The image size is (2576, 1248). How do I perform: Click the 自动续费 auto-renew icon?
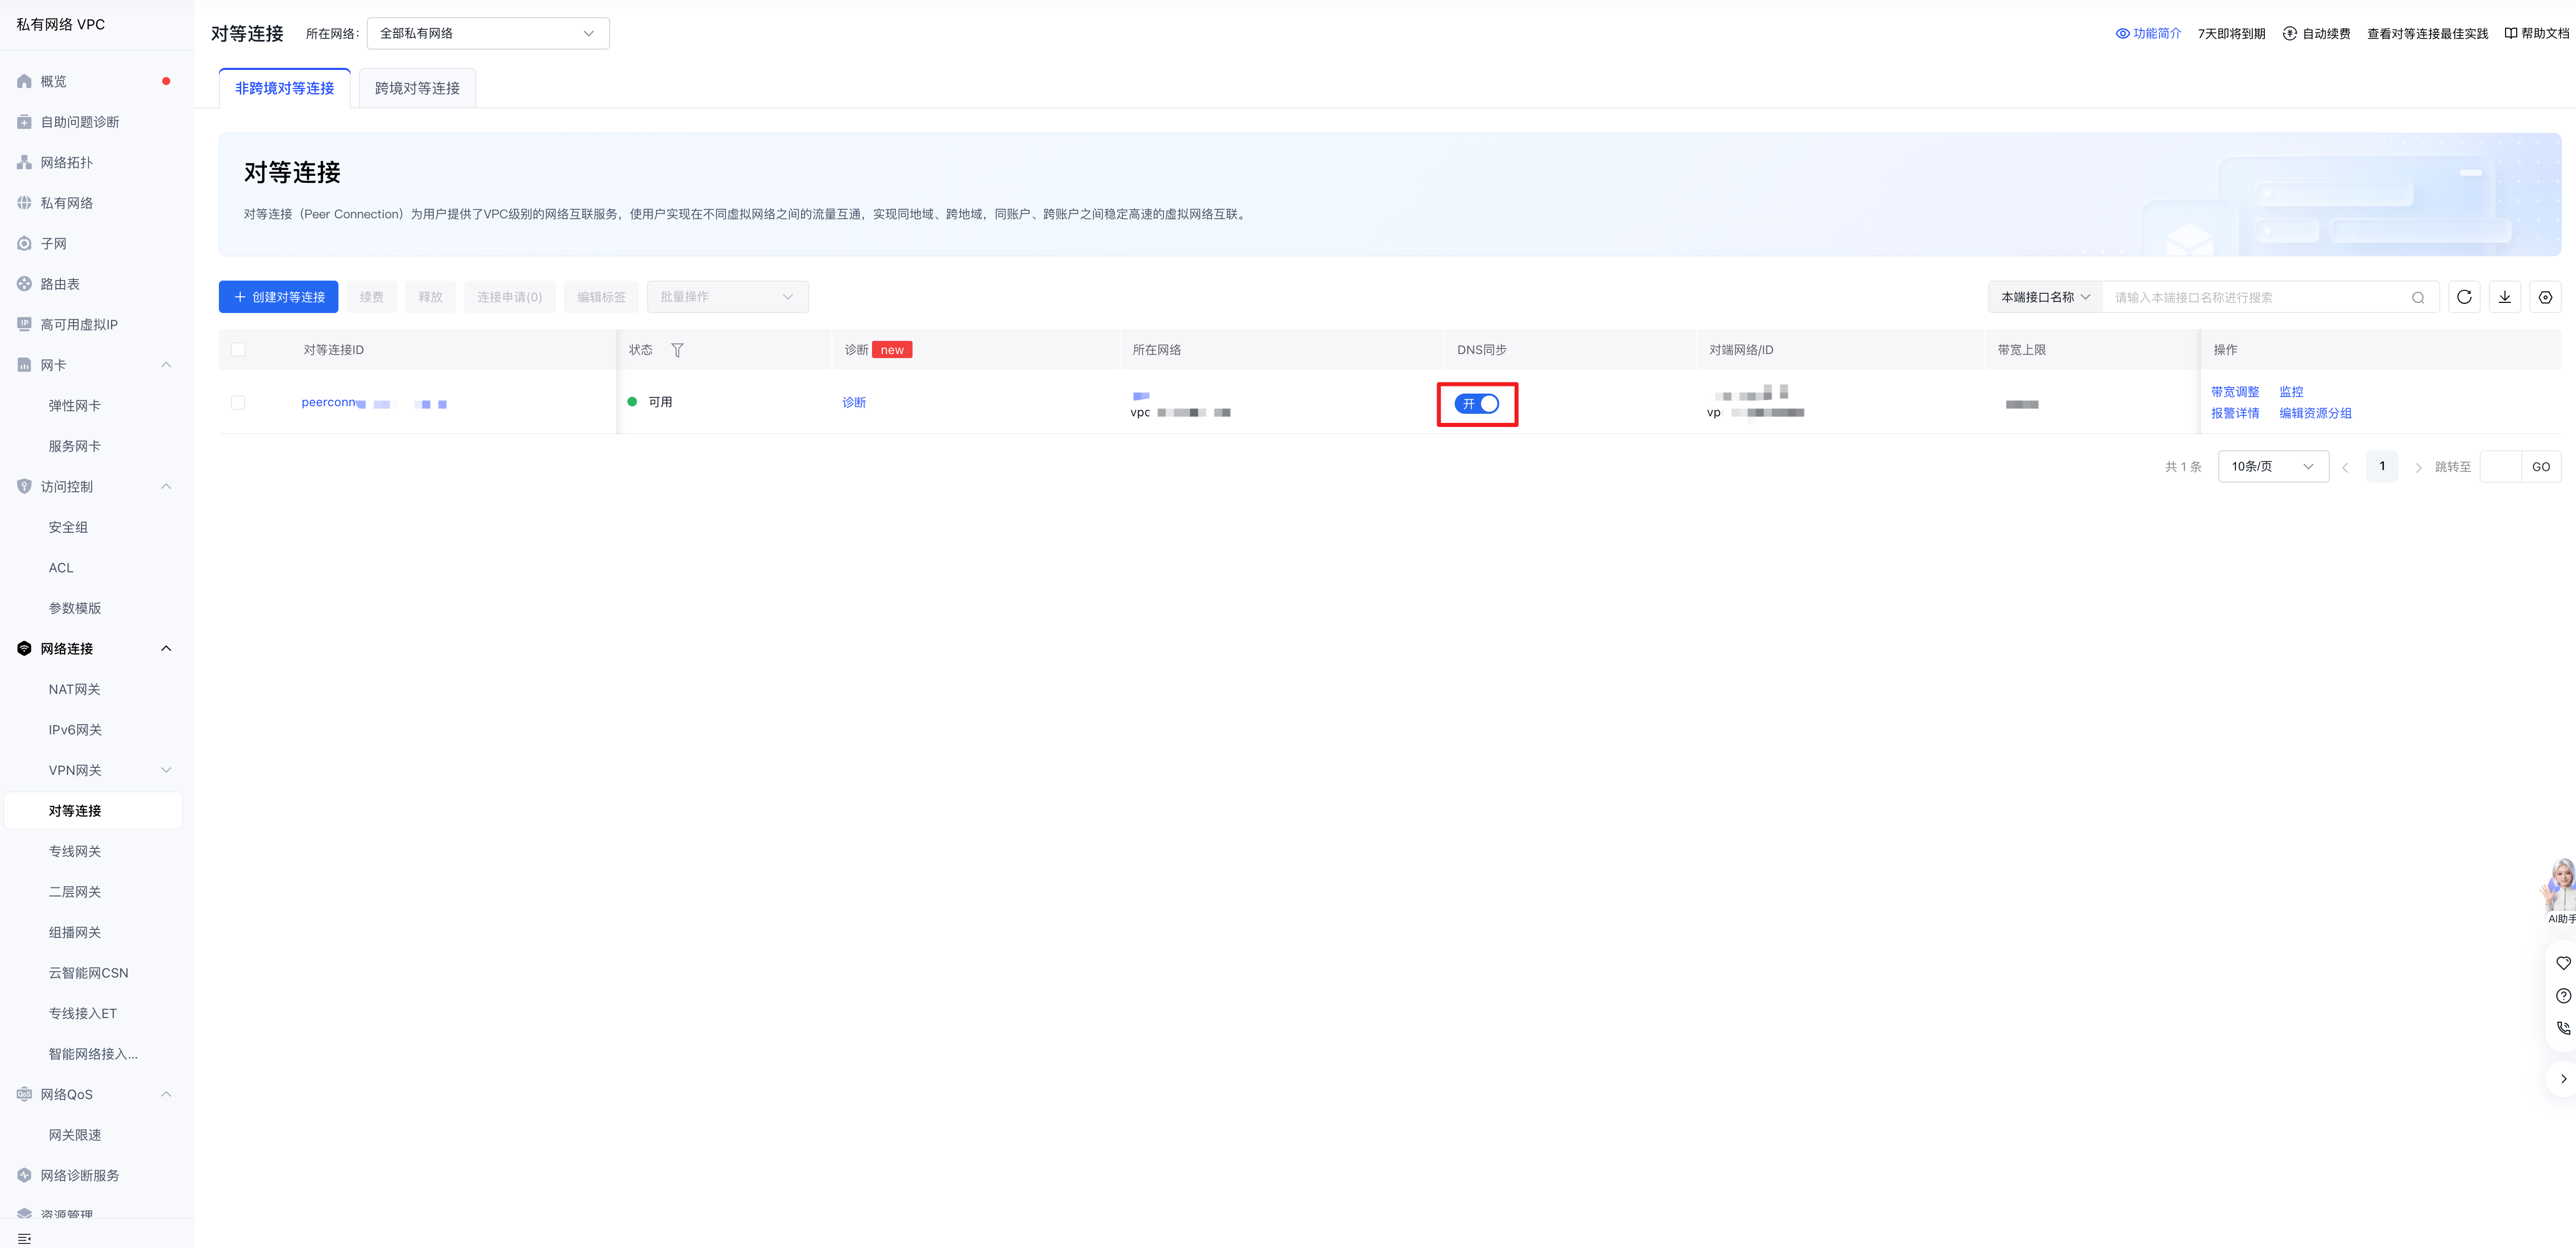point(2290,33)
